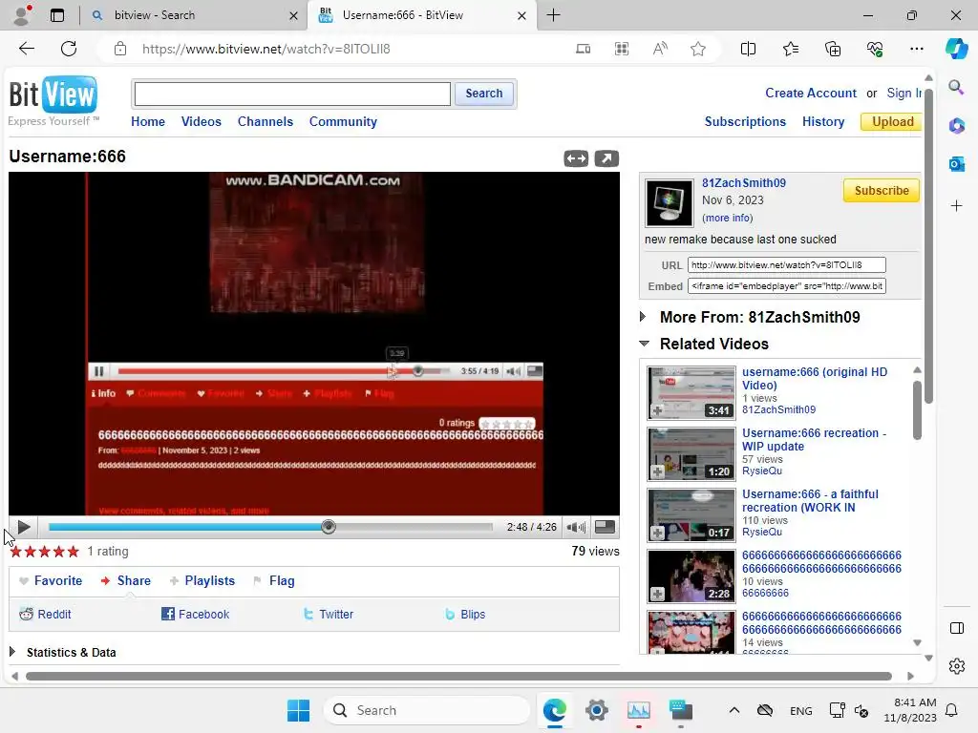Click the address bar URL
Screen dimensions: 978x733
click(266, 49)
